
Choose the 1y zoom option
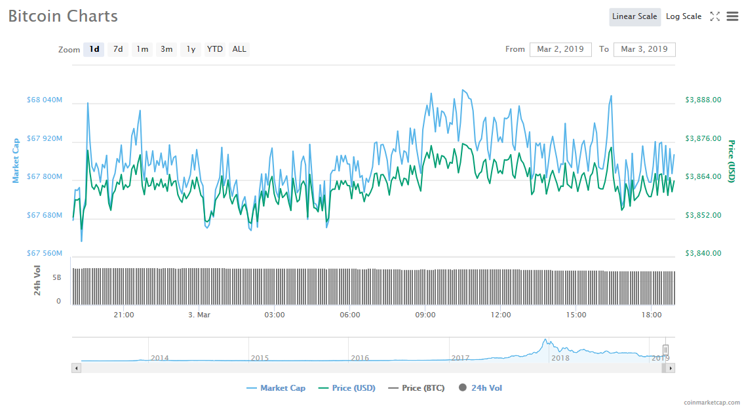[x=190, y=49]
